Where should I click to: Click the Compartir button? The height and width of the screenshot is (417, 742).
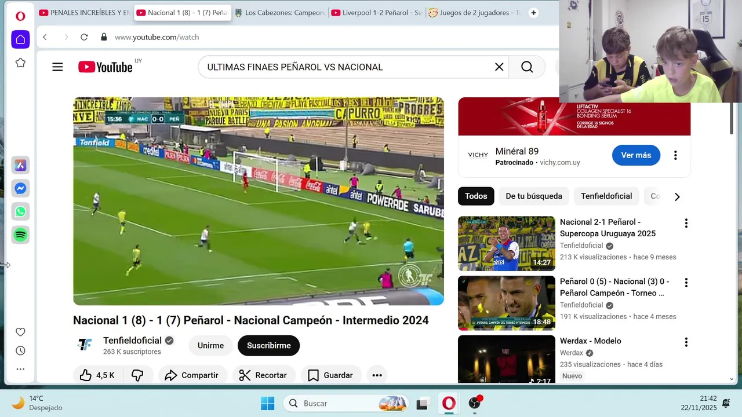(x=191, y=375)
